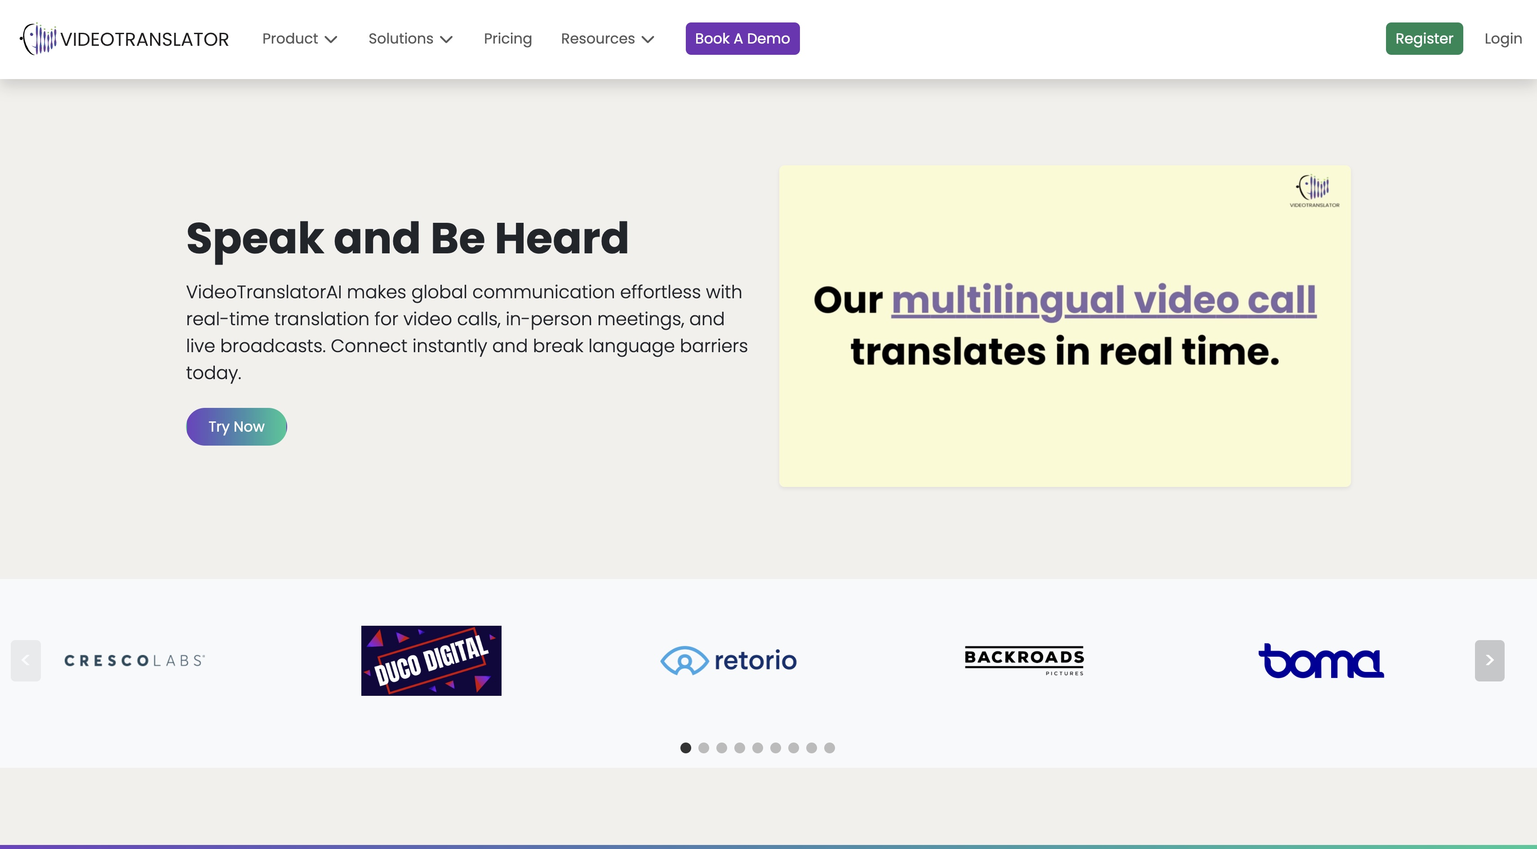
Task: Open the Resources dropdown menu
Action: click(607, 38)
